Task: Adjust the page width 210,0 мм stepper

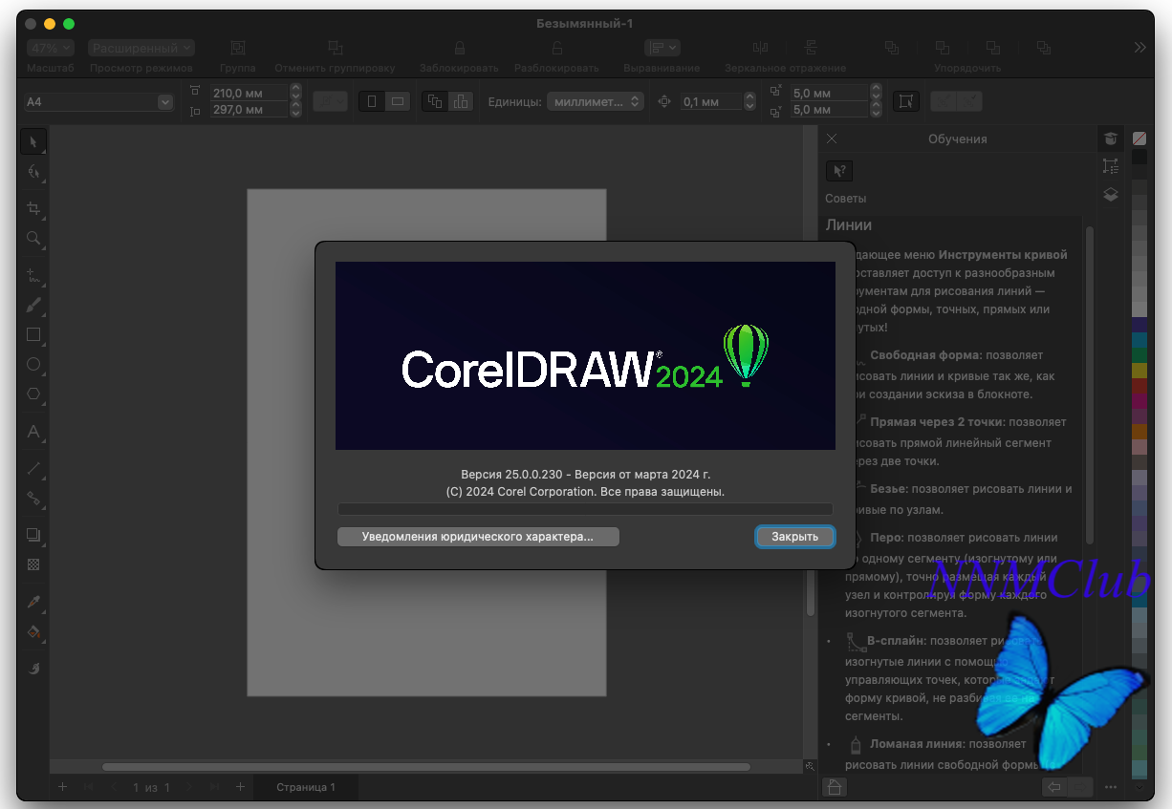Action: tap(295, 93)
